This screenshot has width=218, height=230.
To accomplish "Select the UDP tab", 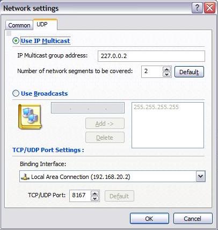I will click(x=45, y=24).
